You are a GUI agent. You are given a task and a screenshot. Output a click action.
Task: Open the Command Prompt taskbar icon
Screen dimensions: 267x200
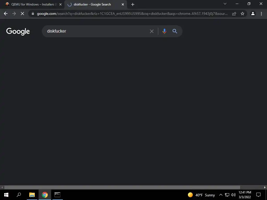(x=57, y=195)
